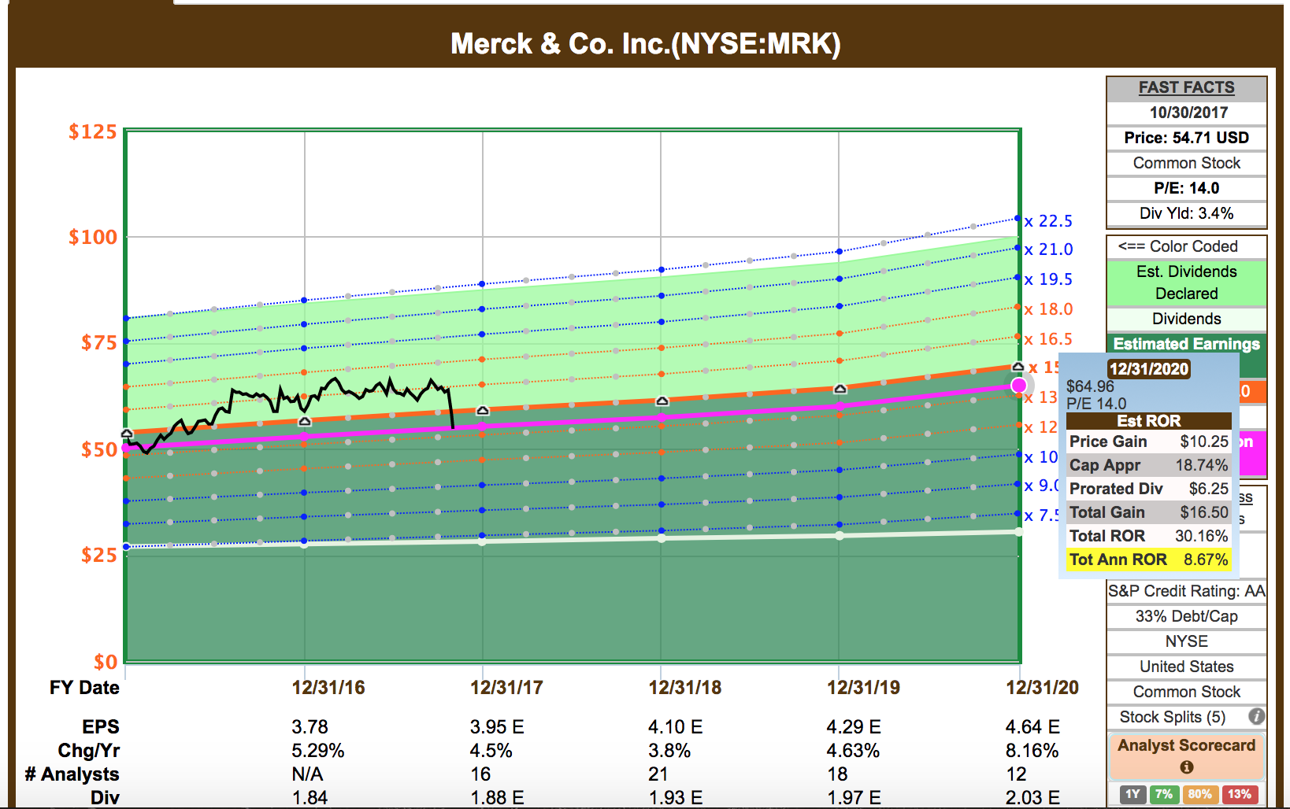Click the 8.16% change per year value

1032,750
